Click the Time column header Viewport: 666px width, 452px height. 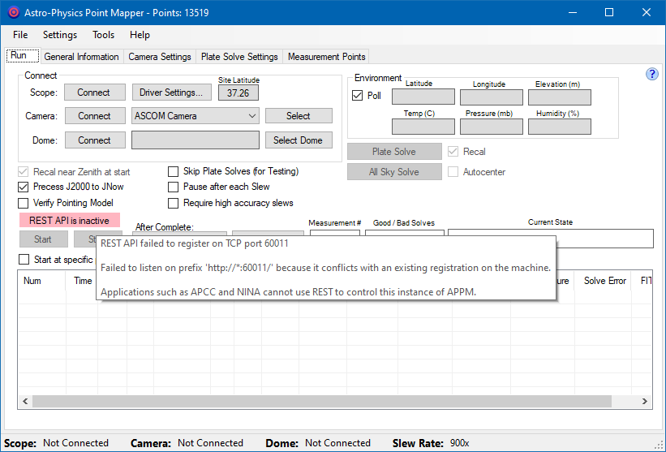[x=80, y=281]
